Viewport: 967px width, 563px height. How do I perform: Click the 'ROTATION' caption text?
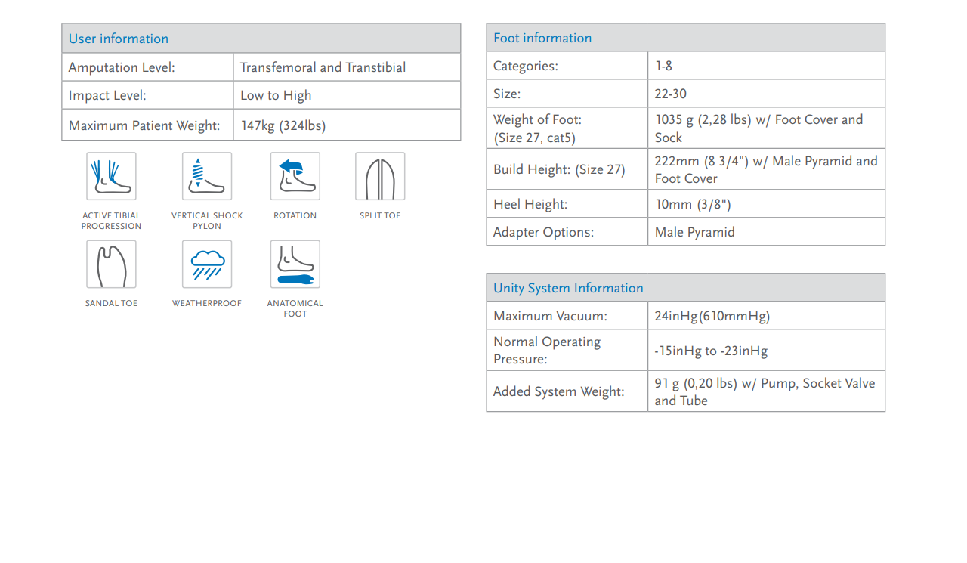point(295,215)
